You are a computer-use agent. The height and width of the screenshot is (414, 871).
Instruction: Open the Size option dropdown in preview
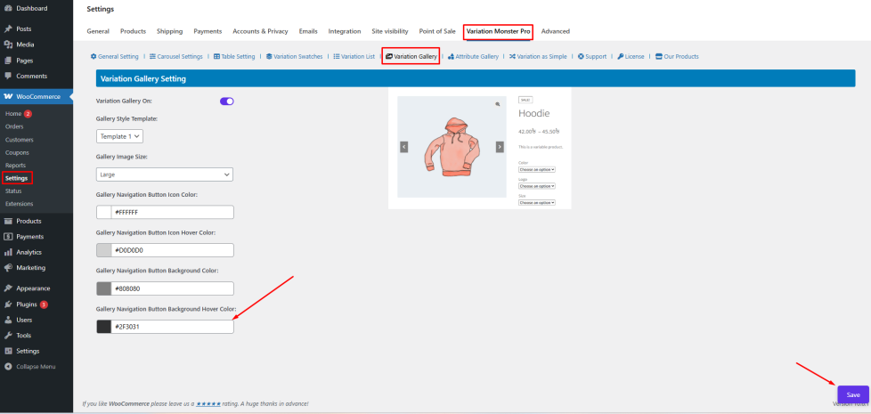point(537,203)
